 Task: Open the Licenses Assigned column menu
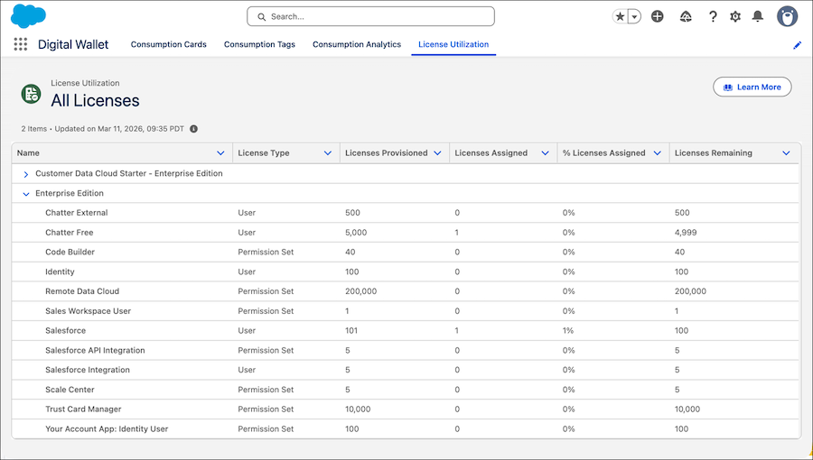(545, 153)
